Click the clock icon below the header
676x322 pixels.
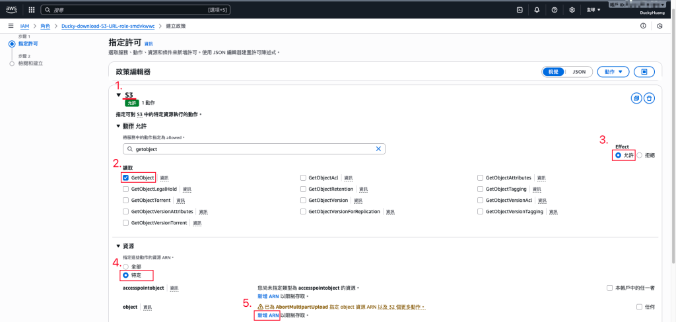coord(659,26)
